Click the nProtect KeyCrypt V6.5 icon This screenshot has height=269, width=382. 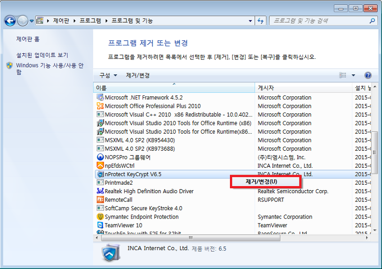tap(100, 174)
